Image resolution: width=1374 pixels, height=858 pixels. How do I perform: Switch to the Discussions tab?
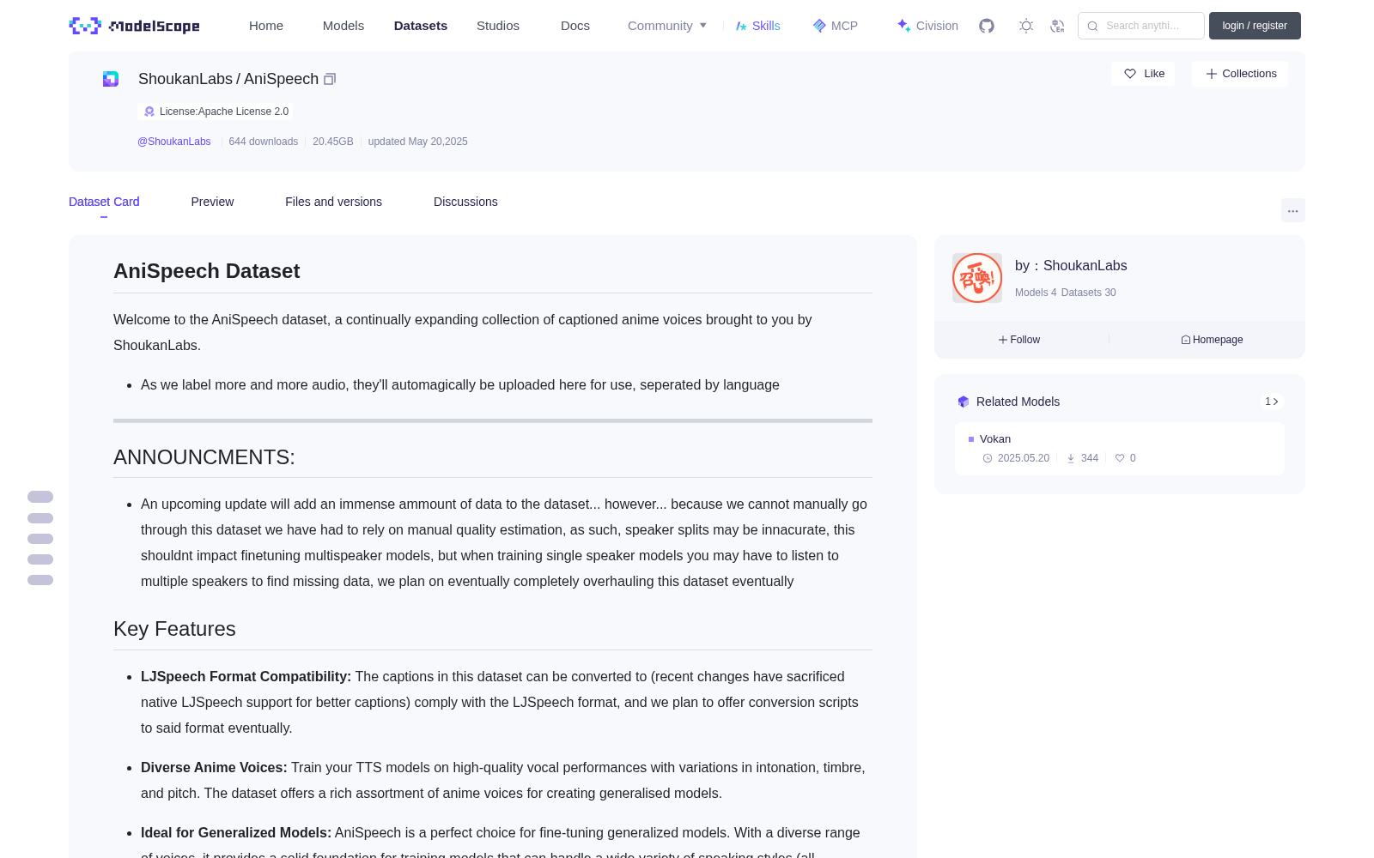pyautogui.click(x=465, y=202)
